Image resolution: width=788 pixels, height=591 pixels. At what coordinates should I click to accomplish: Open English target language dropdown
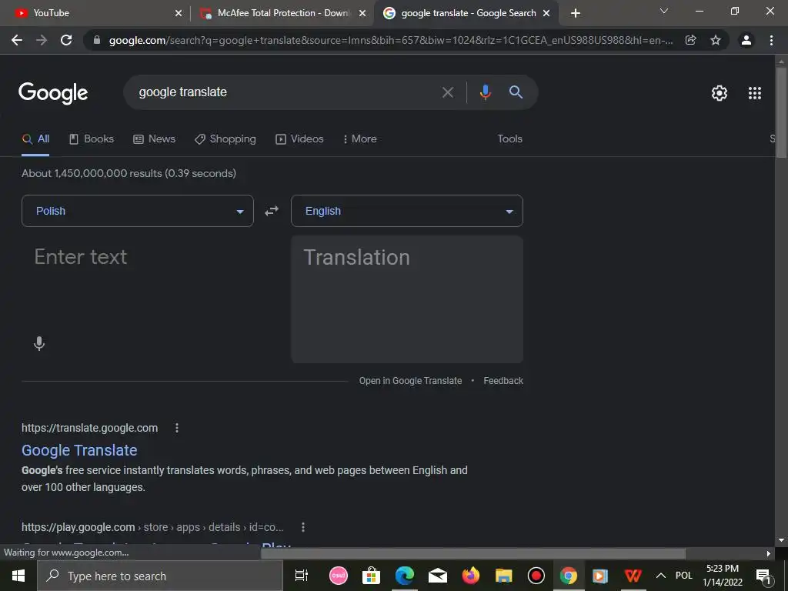(407, 211)
